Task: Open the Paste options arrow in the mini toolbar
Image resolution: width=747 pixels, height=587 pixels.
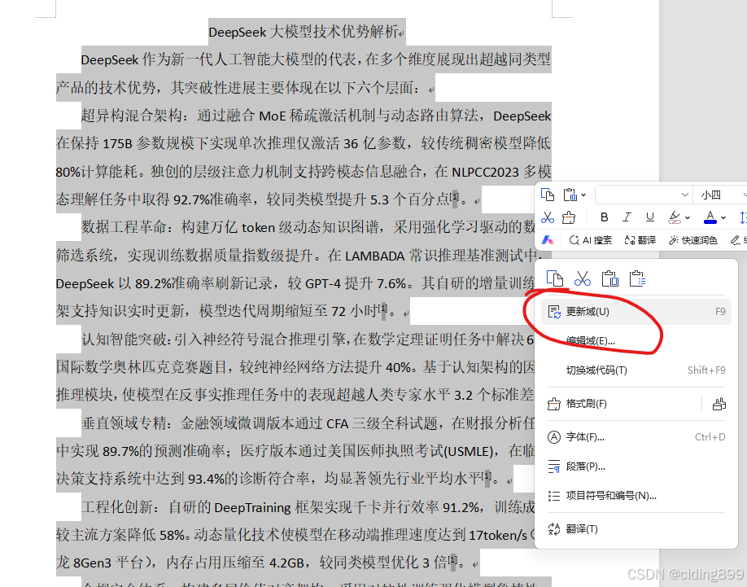Action: (583, 195)
